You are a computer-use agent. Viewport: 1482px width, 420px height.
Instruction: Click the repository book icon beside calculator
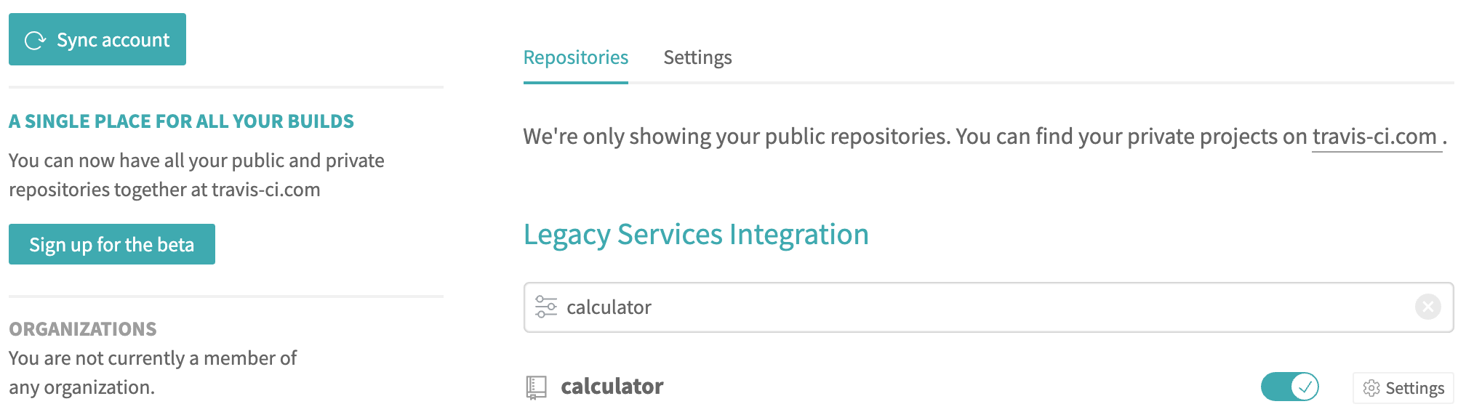(536, 387)
